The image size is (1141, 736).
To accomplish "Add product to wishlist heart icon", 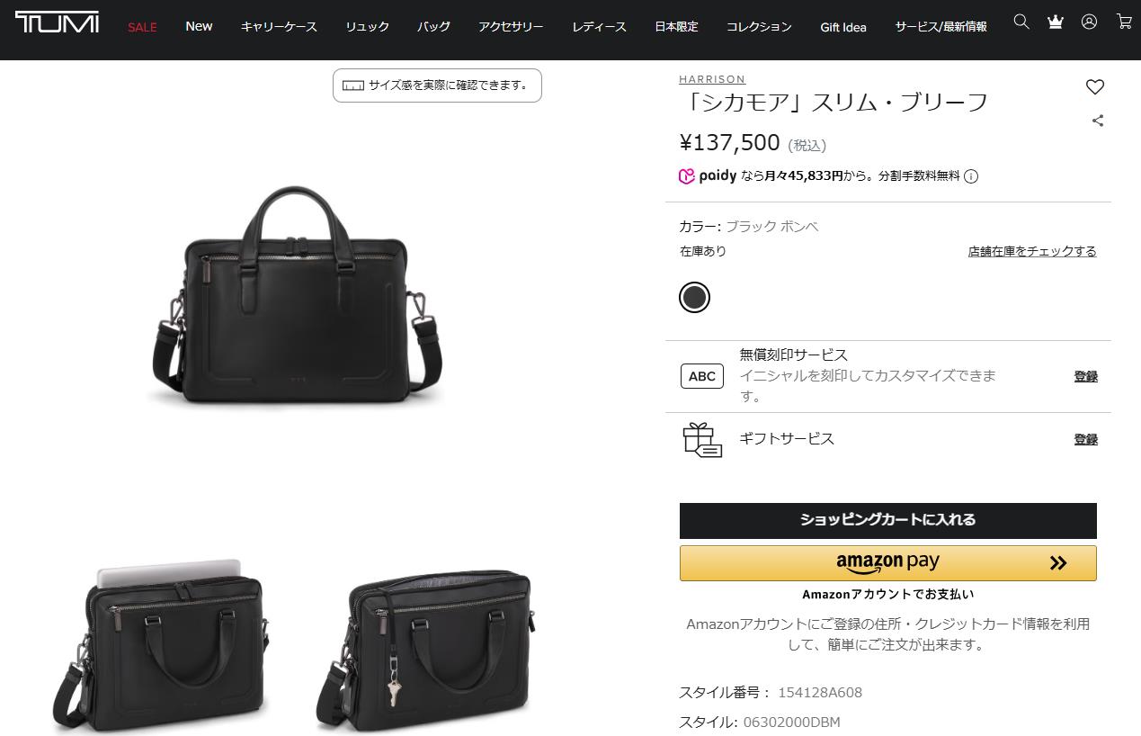I will point(1095,87).
